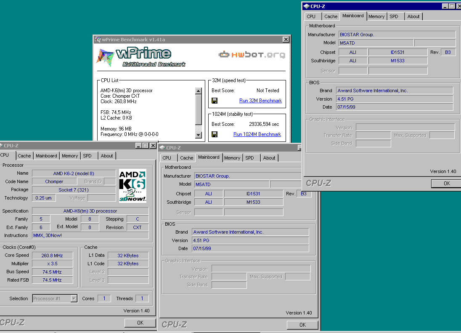Switch to Mainboard tab in left CPU-Z window

click(x=46, y=156)
